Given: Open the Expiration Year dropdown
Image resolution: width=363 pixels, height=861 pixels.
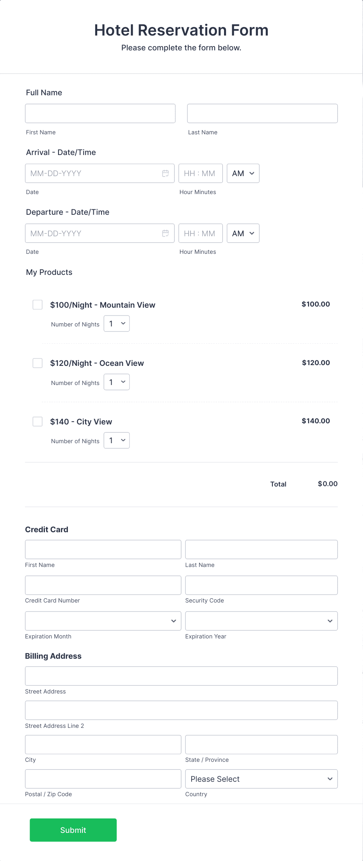Looking at the screenshot, I should pyautogui.click(x=262, y=621).
